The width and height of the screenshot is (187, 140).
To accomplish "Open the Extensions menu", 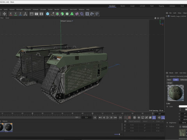I will (x=65, y=9).
